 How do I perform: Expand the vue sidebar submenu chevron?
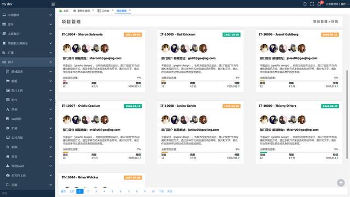pos(51,119)
